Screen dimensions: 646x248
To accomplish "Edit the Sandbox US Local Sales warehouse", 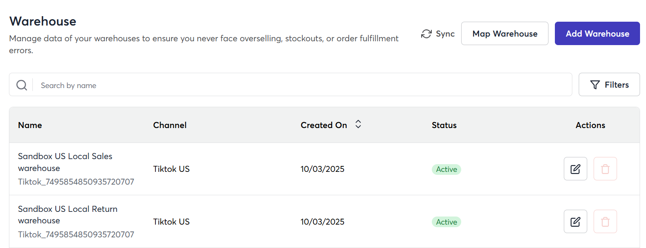I will coord(575,169).
